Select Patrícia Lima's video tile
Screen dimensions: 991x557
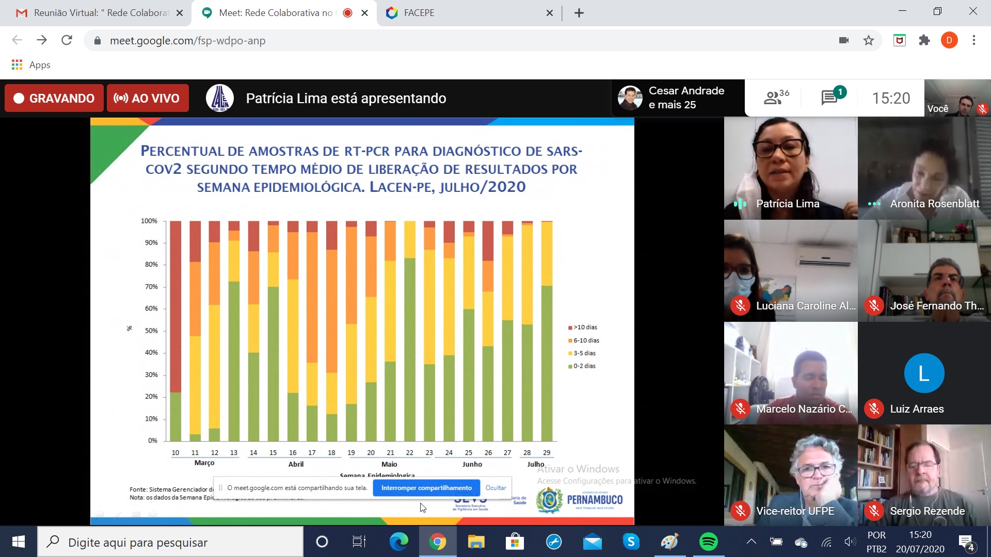pos(791,168)
